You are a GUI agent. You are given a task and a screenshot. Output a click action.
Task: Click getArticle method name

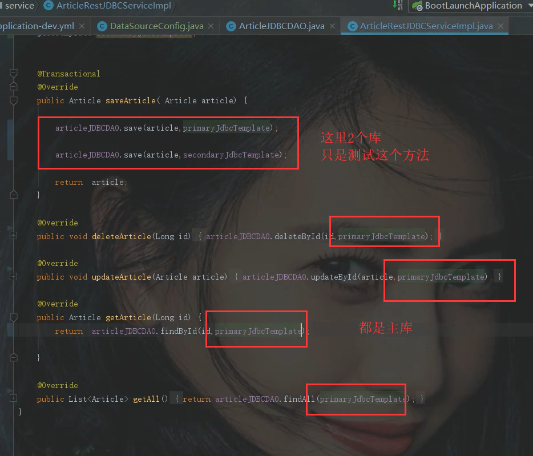click(128, 317)
